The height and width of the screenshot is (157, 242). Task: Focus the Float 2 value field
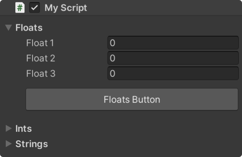click(173, 58)
